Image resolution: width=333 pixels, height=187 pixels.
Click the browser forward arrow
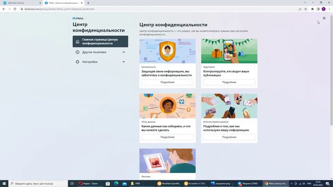(x=9, y=9)
